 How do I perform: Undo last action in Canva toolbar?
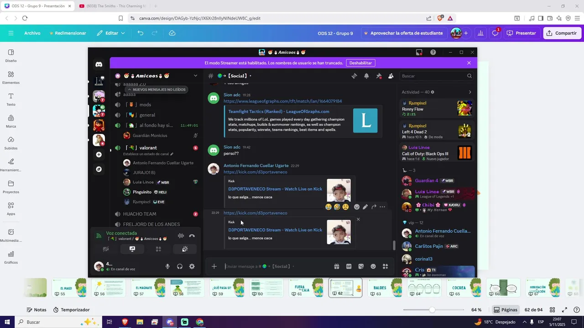point(141,33)
